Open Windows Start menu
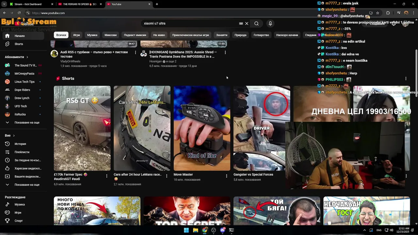 click(186, 230)
